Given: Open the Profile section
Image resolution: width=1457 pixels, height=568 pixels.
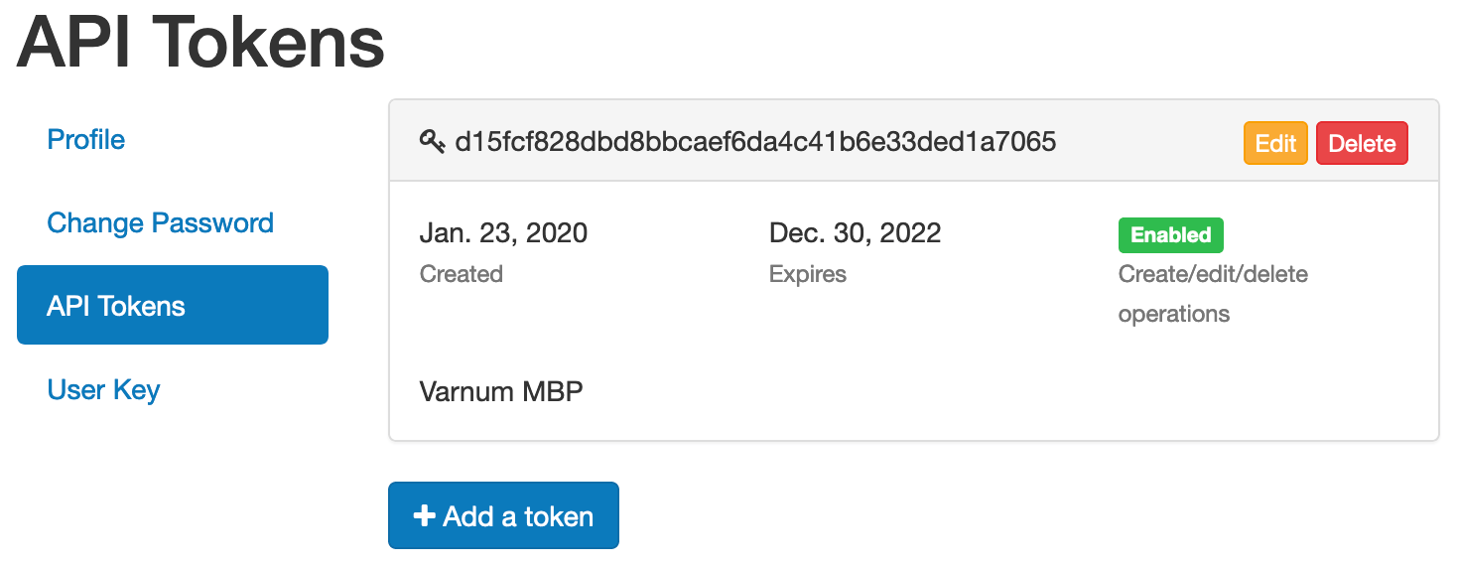Looking at the screenshot, I should 86,139.
